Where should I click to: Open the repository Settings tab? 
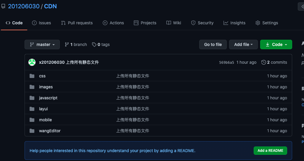tap(267, 23)
